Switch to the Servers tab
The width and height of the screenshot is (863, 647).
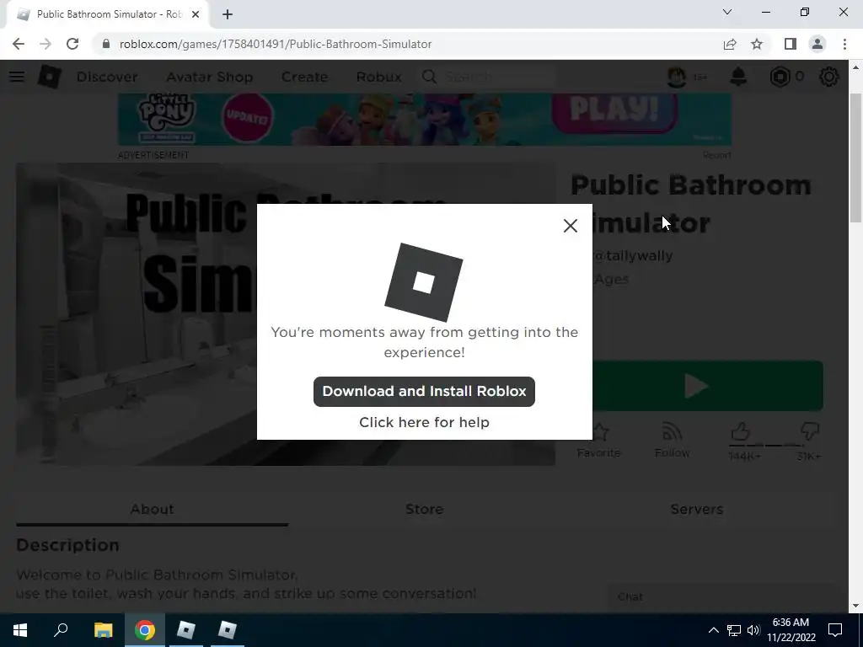pos(697,510)
